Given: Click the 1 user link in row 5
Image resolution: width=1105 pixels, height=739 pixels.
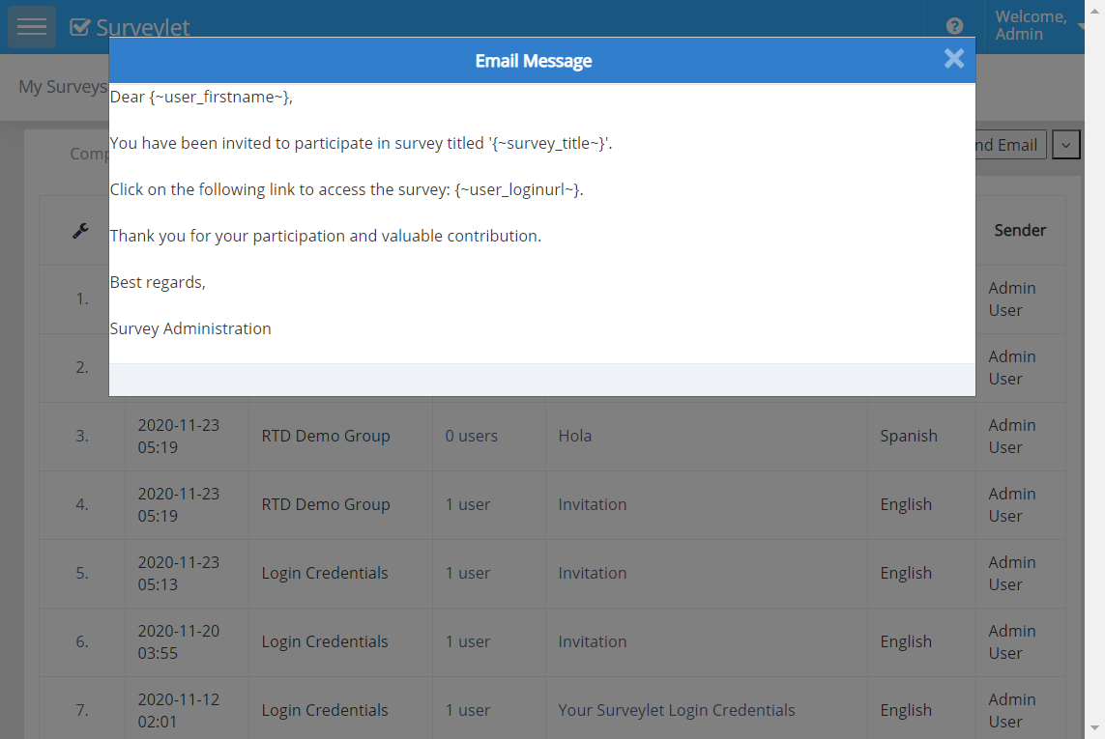Looking at the screenshot, I should click(x=467, y=573).
